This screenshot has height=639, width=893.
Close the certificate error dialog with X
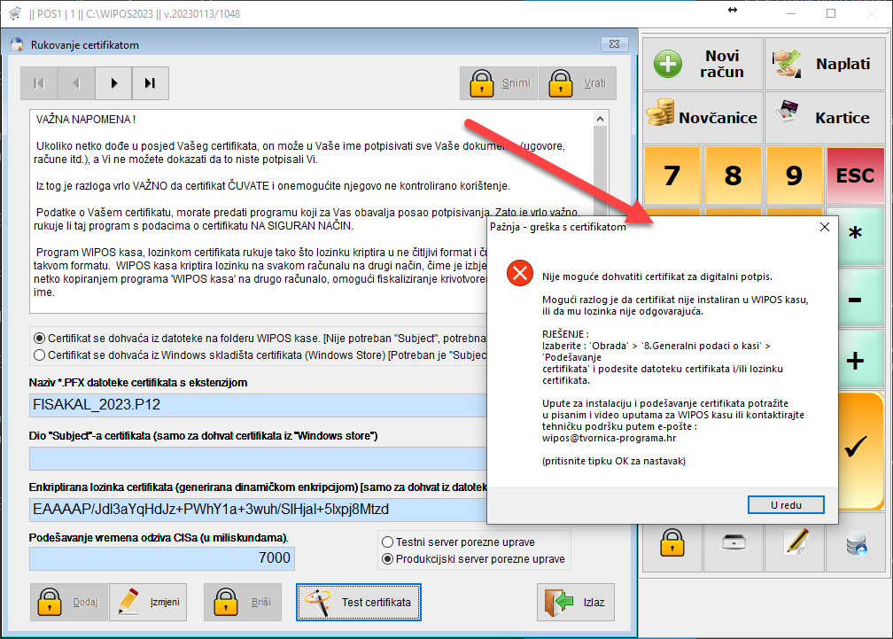824,227
